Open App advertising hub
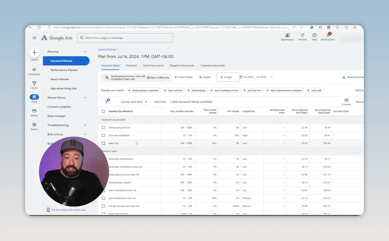This screenshot has height=241, width=389. click(64, 88)
